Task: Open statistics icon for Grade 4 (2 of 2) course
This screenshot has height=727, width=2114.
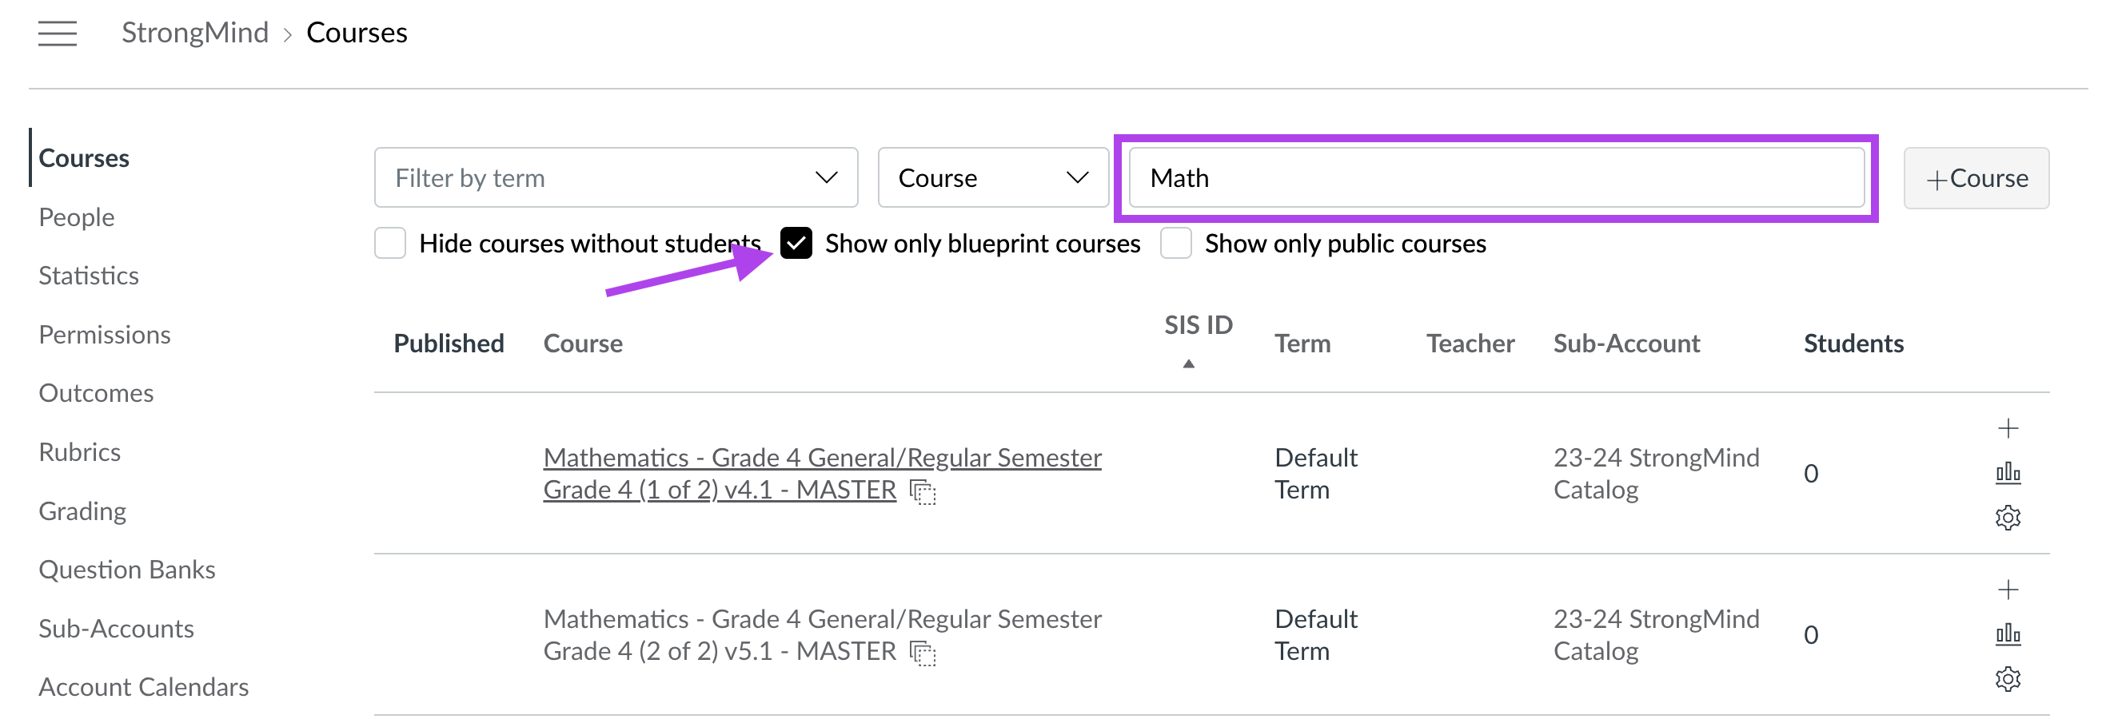Action: [2008, 634]
